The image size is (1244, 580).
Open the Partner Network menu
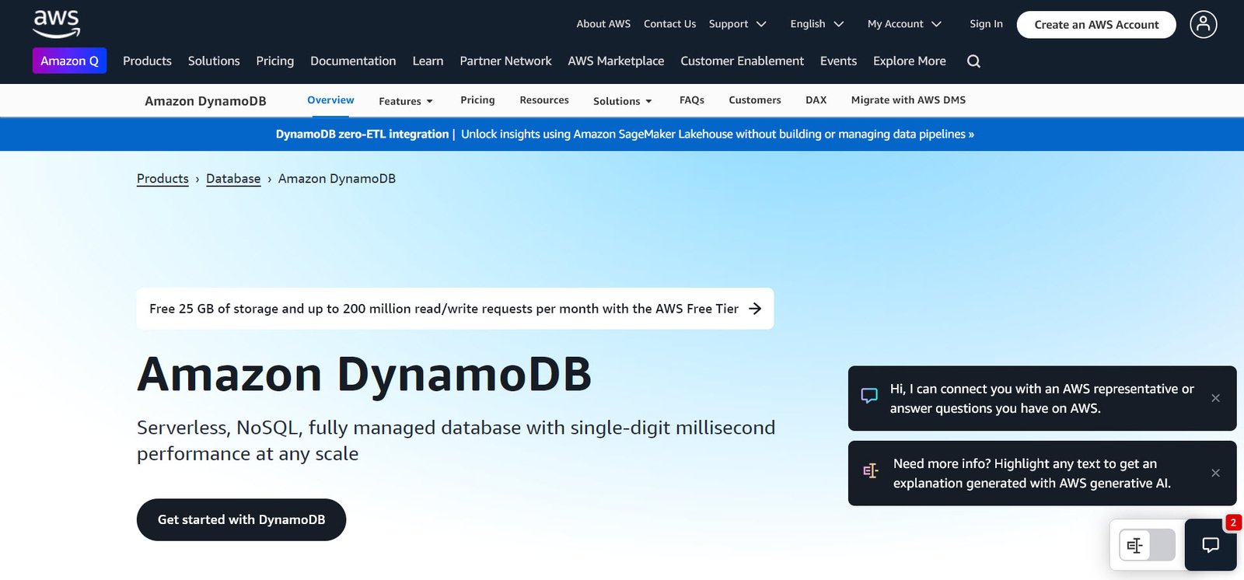point(505,61)
